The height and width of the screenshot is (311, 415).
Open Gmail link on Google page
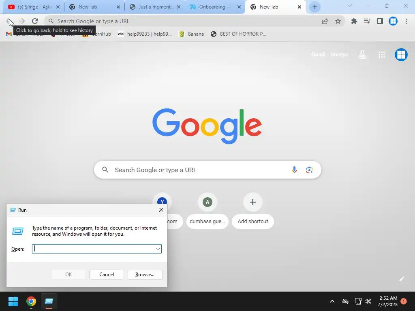click(318, 55)
